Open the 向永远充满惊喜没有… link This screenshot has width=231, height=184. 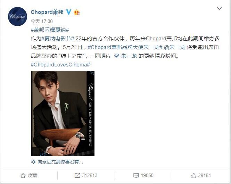60,162
